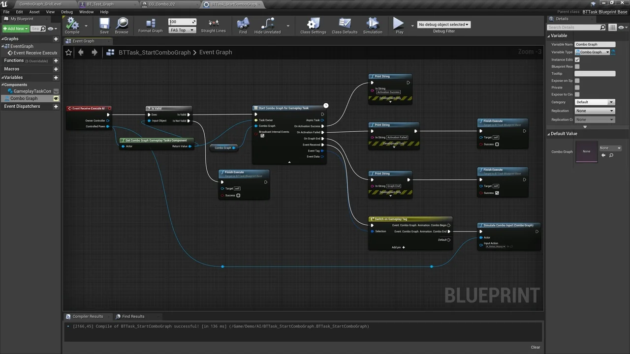The image size is (630, 354).
Task: Click the Combo Graph default value thumbnail
Action: click(586, 151)
